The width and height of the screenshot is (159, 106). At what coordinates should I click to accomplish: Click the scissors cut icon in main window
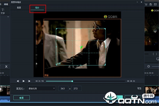[6, 67]
